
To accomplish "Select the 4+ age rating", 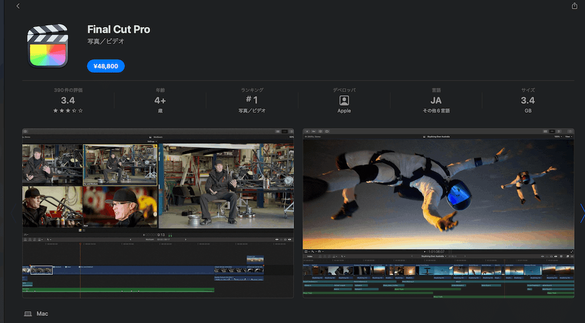I will click(160, 100).
